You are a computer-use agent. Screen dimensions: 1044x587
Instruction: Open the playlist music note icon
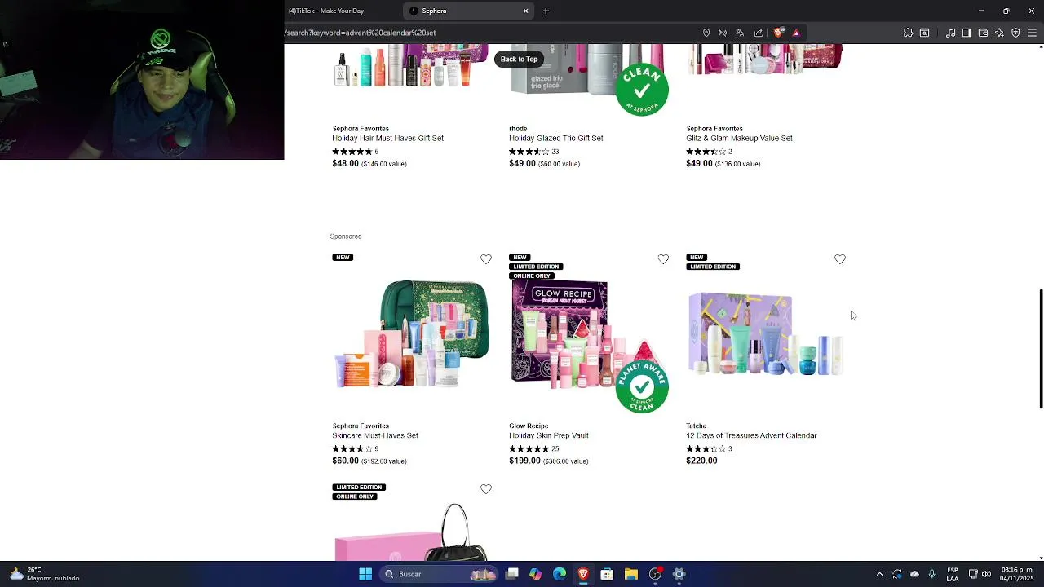[951, 33]
